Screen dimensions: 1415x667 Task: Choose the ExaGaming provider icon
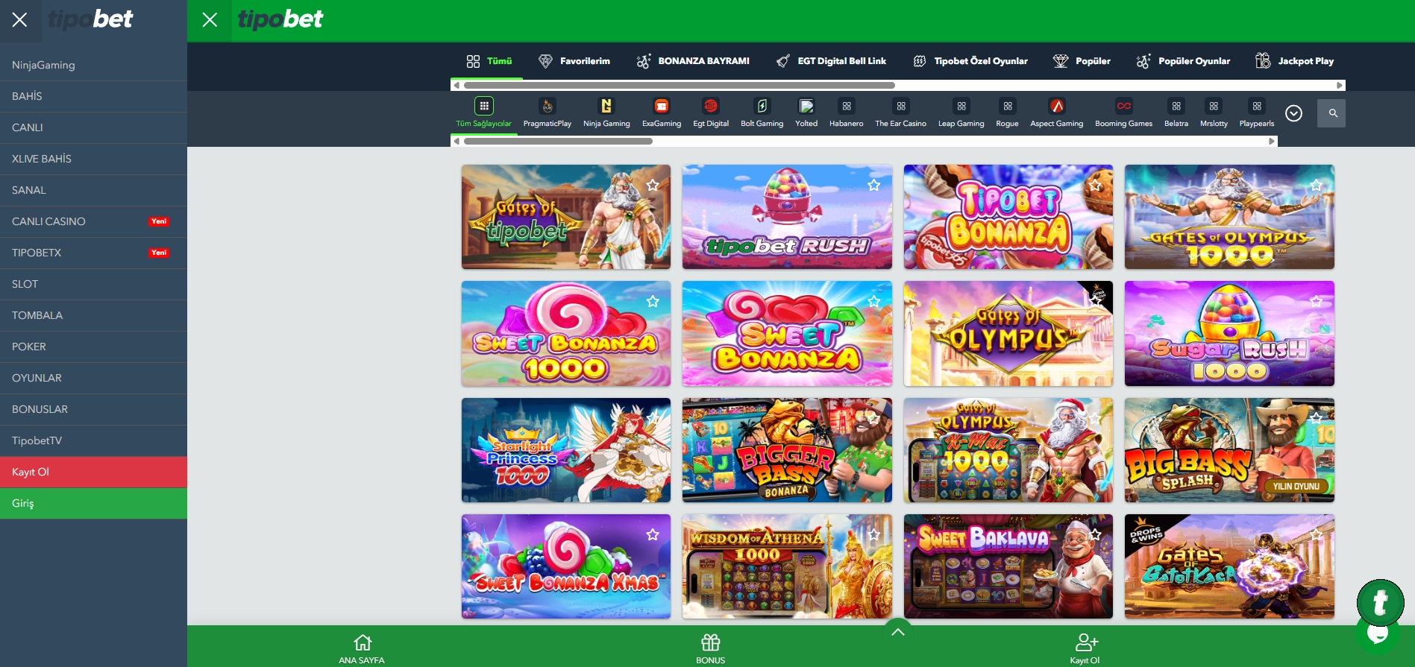tap(661, 107)
